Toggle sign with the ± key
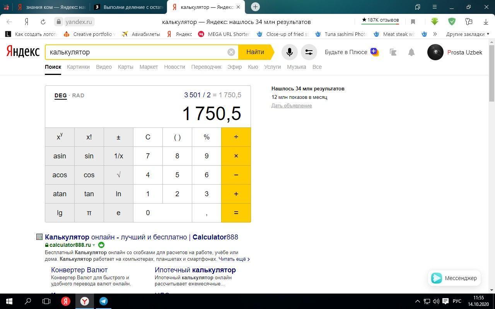 tap(118, 137)
